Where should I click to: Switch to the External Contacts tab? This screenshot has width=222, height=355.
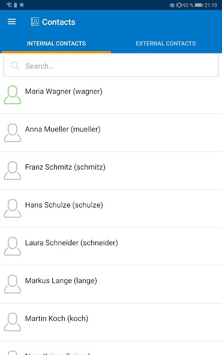pyautogui.click(x=166, y=43)
